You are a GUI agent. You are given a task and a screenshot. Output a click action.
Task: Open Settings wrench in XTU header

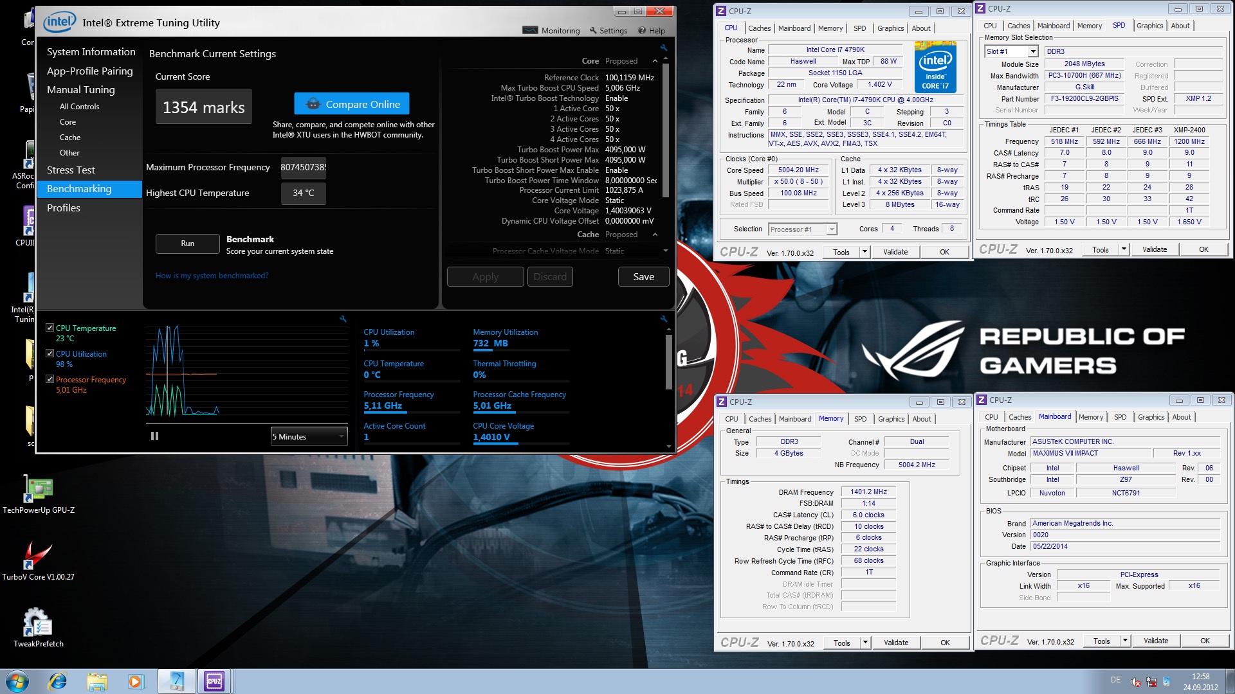tap(608, 30)
